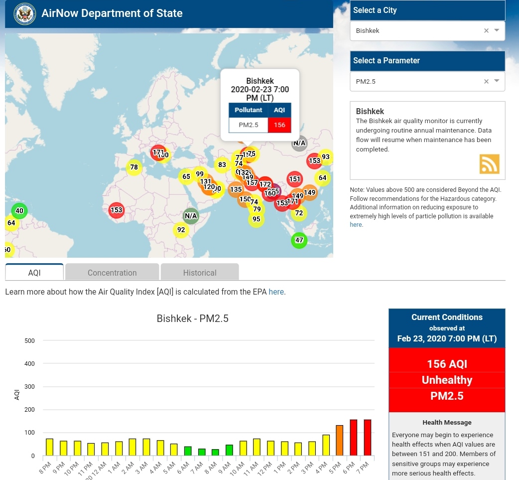
Task: Click the green 40 AQI map marker
Action: tap(19, 211)
